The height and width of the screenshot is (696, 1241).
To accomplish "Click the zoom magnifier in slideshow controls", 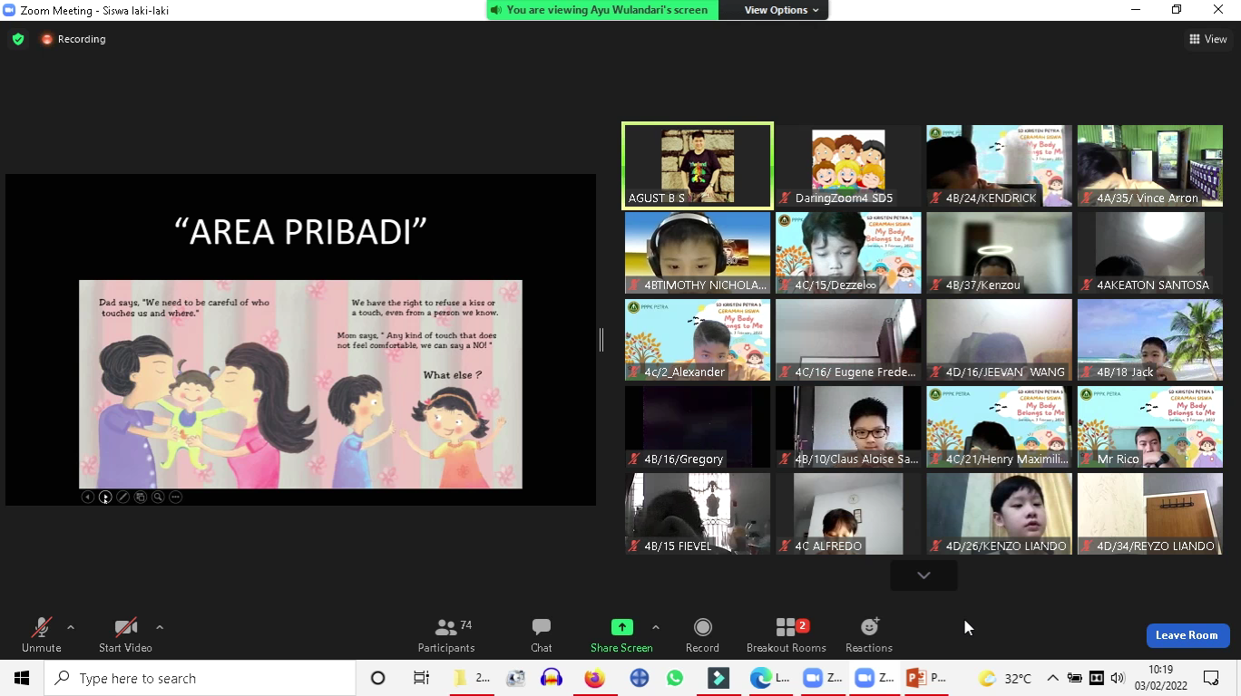I will (x=158, y=497).
